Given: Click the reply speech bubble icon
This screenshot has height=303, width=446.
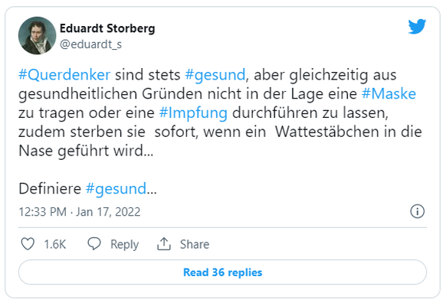Looking at the screenshot, I should click(94, 244).
